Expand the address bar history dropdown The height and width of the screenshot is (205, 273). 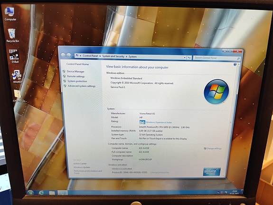click(x=185, y=58)
